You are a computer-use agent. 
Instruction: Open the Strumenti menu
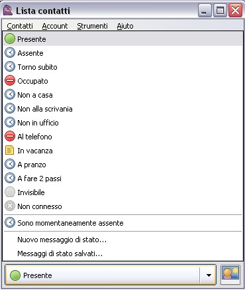click(92, 26)
